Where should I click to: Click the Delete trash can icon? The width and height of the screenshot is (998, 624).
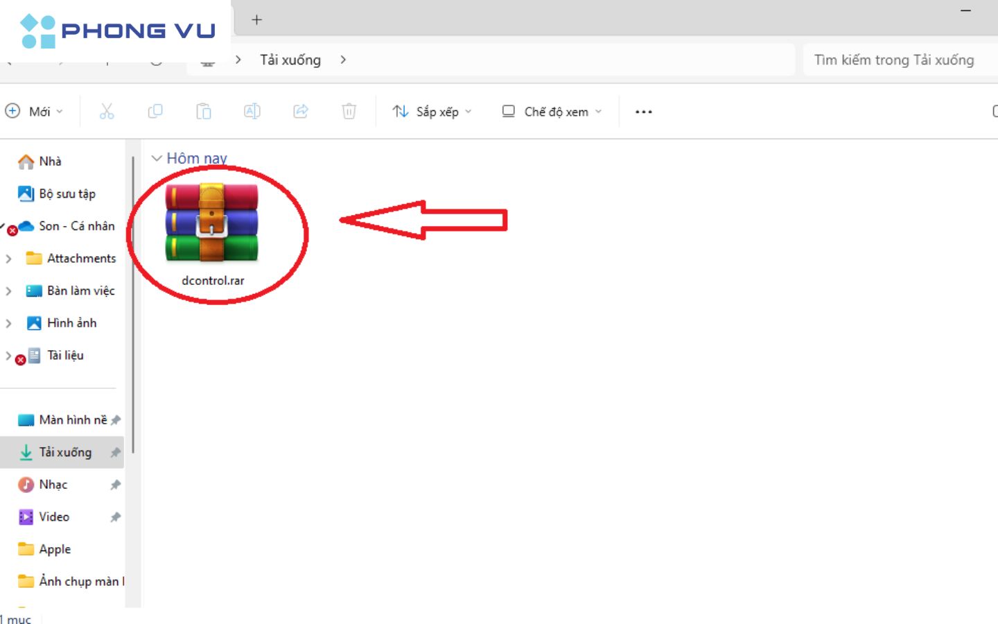[x=349, y=112]
